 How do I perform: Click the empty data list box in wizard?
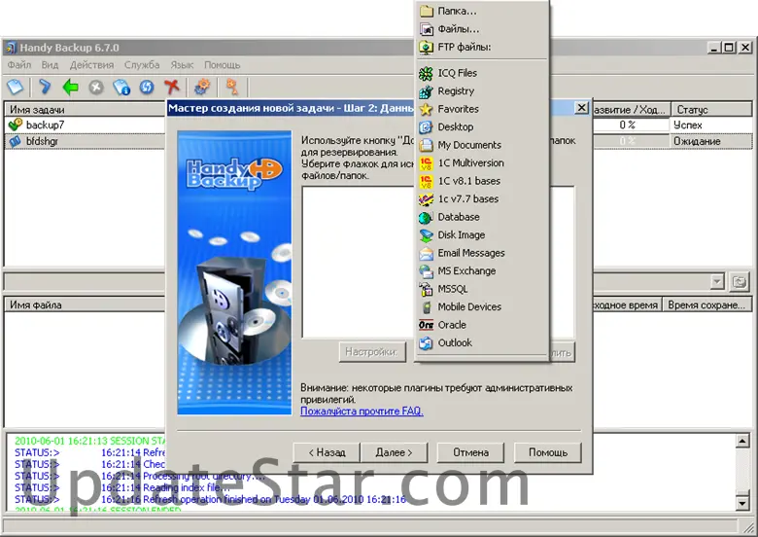click(x=358, y=262)
